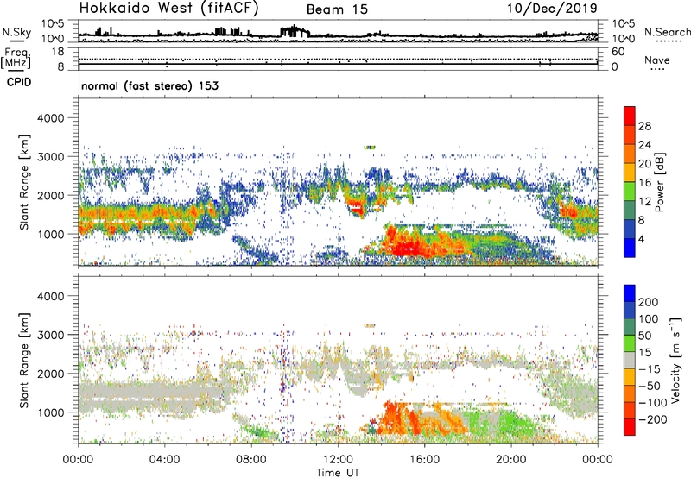
Task: Click the "60" Nave axis tick label
Action: click(618, 52)
